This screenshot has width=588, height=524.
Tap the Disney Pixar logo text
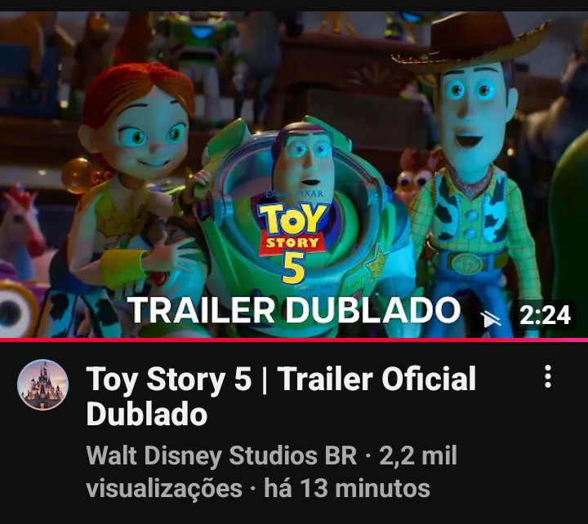[x=294, y=193]
